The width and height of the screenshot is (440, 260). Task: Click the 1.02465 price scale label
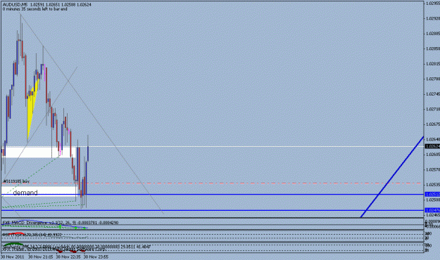pyautogui.click(x=433, y=215)
